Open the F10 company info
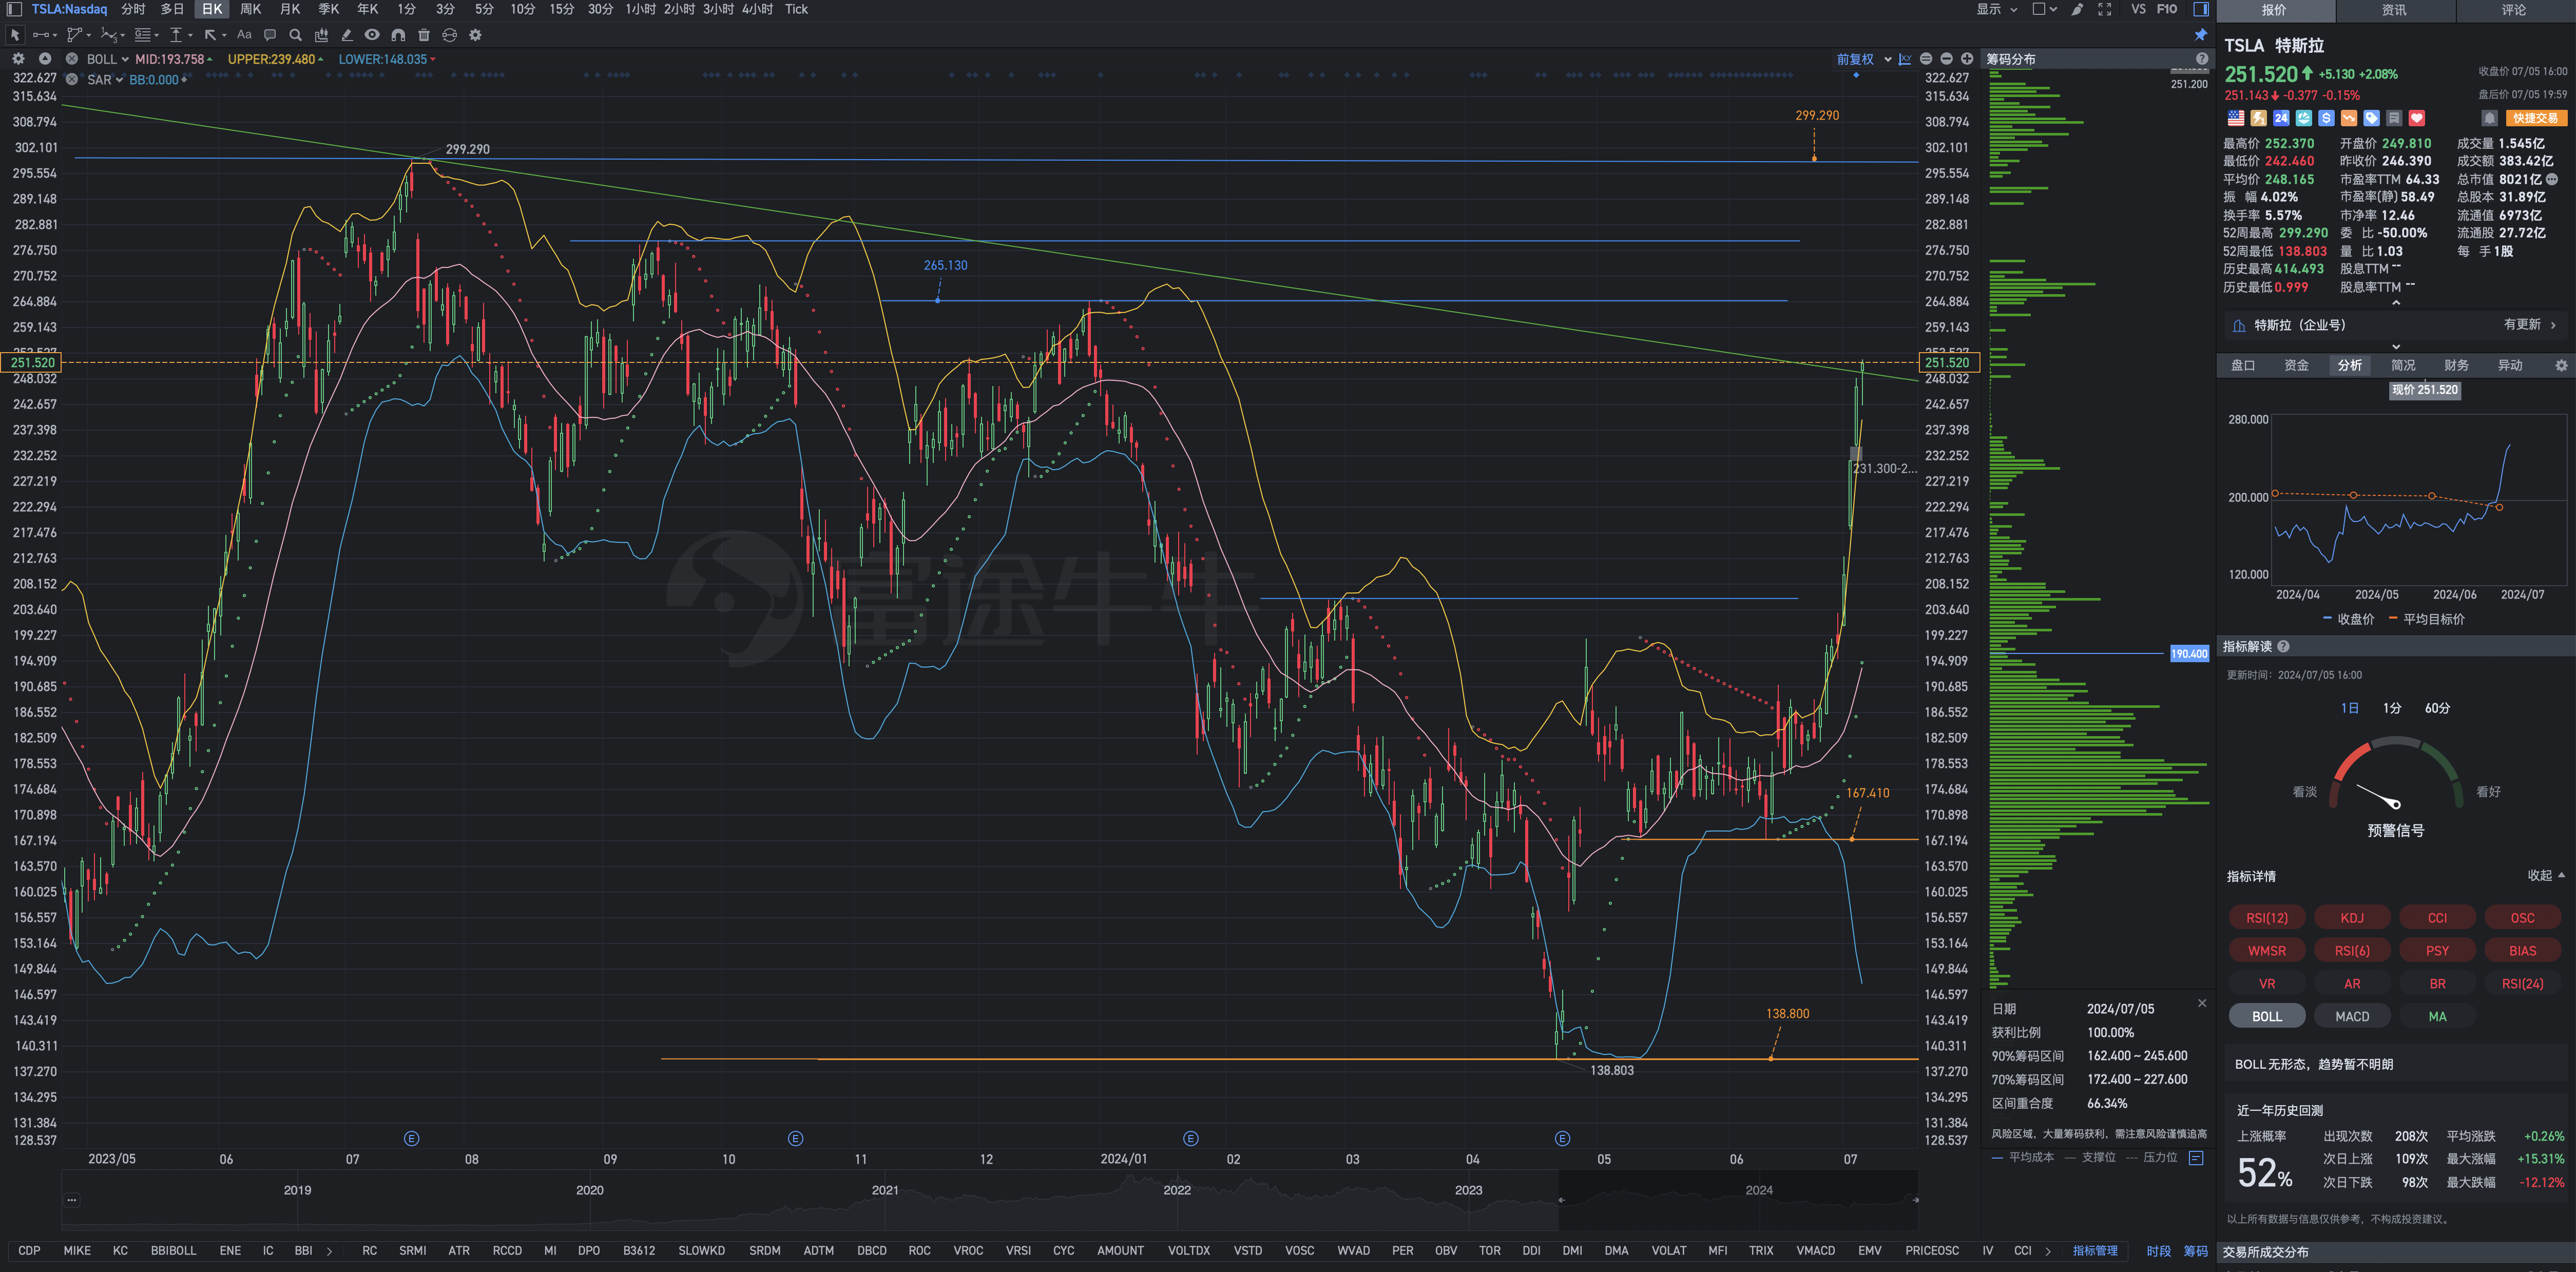 [x=2167, y=9]
